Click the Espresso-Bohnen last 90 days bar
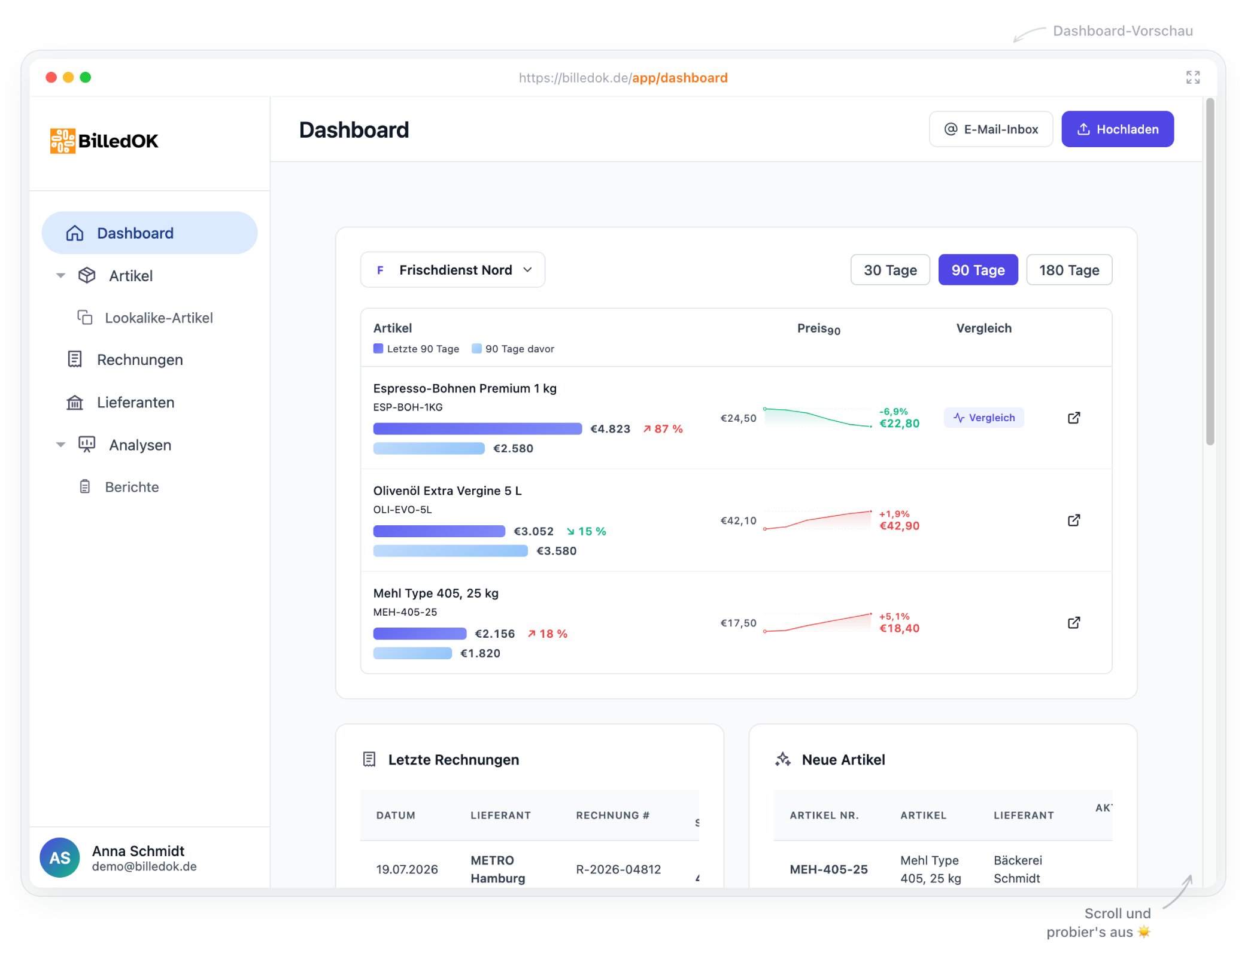Image resolution: width=1257 pixels, height=962 pixels. (x=477, y=429)
